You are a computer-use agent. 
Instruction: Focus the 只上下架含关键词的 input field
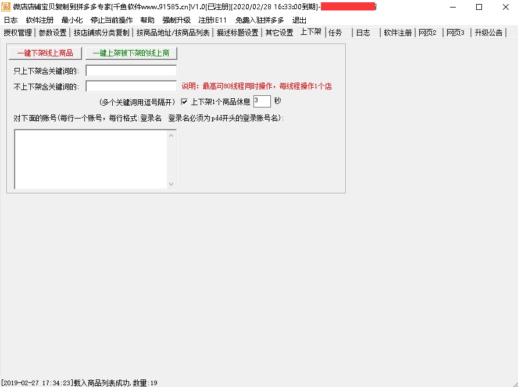tap(131, 71)
